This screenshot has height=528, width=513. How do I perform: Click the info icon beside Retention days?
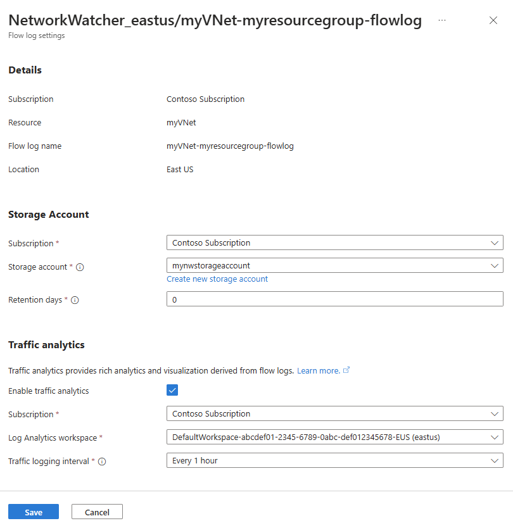click(75, 299)
